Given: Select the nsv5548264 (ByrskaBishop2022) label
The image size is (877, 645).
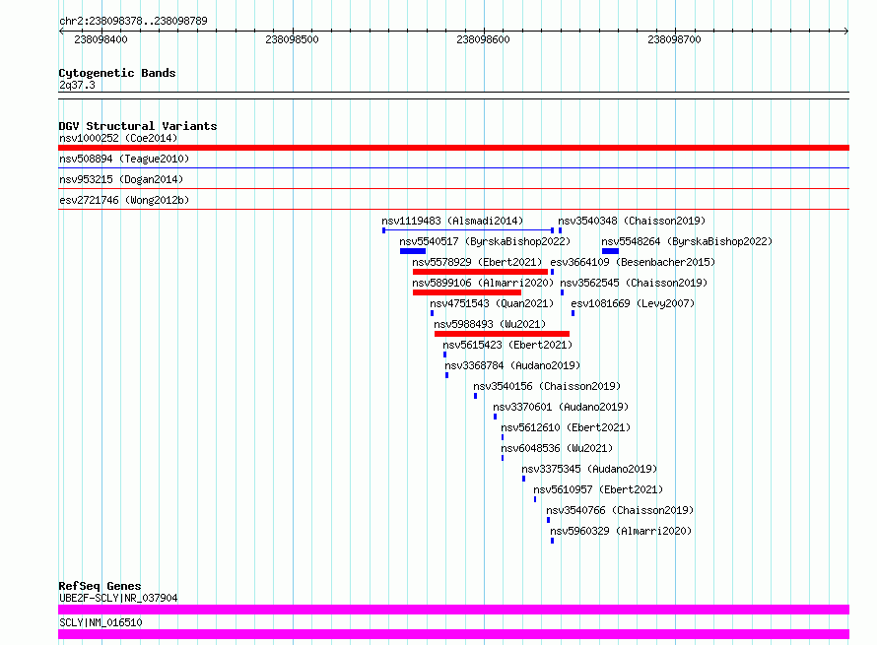Looking at the screenshot, I should 687,241.
